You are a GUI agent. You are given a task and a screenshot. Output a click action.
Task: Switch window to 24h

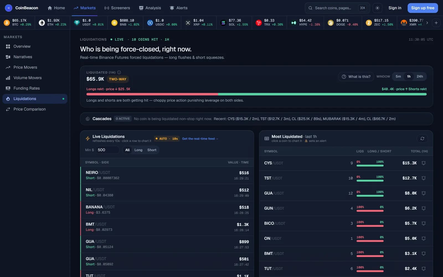(420, 76)
